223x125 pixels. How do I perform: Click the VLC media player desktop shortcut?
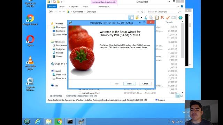point(30,63)
